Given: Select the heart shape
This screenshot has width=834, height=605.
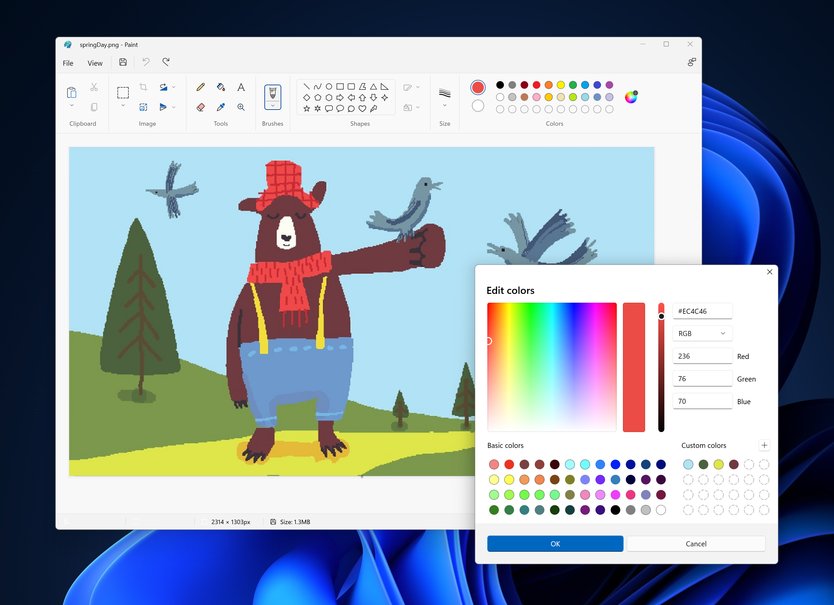Looking at the screenshot, I should pos(362,109).
